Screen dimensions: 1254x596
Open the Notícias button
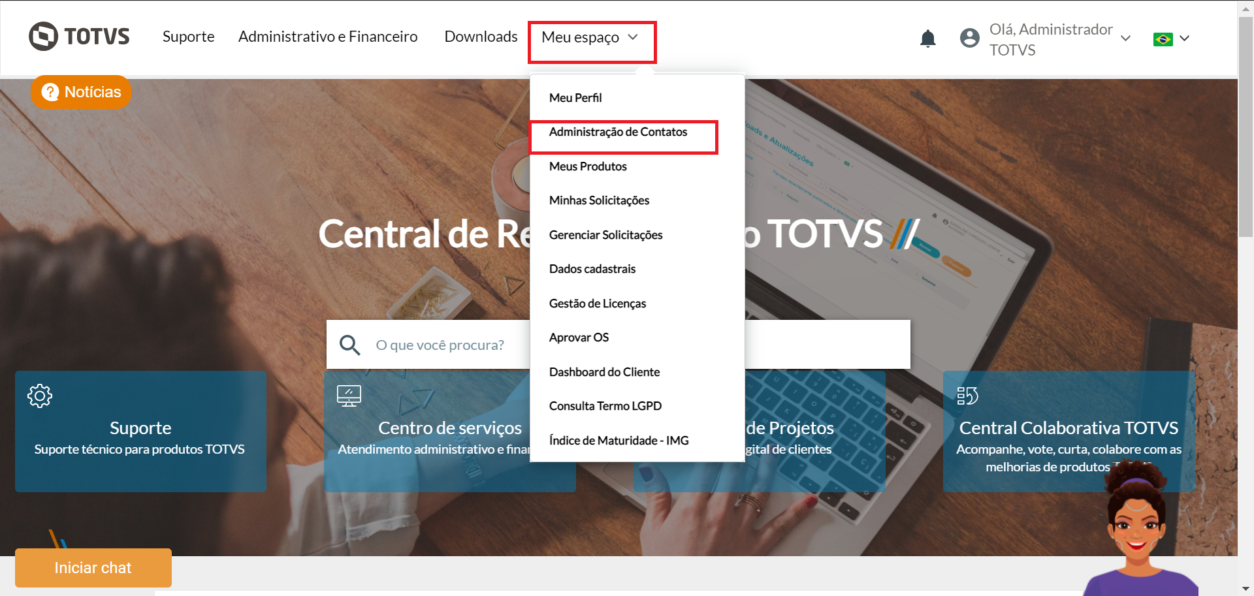[x=81, y=92]
